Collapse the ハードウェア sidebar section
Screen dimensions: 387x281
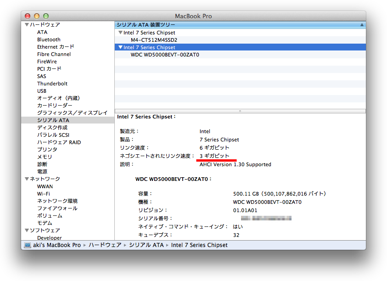click(x=27, y=25)
